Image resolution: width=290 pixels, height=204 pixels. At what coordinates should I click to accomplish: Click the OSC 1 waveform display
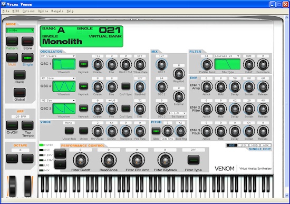tap(64, 64)
